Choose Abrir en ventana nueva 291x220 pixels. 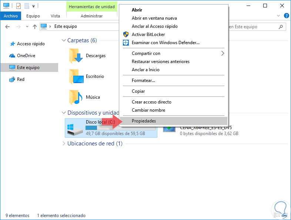[174, 18]
